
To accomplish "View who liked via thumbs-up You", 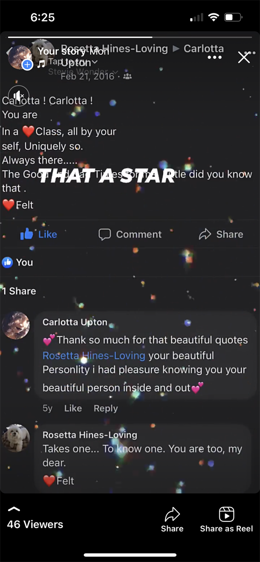I will [17, 262].
